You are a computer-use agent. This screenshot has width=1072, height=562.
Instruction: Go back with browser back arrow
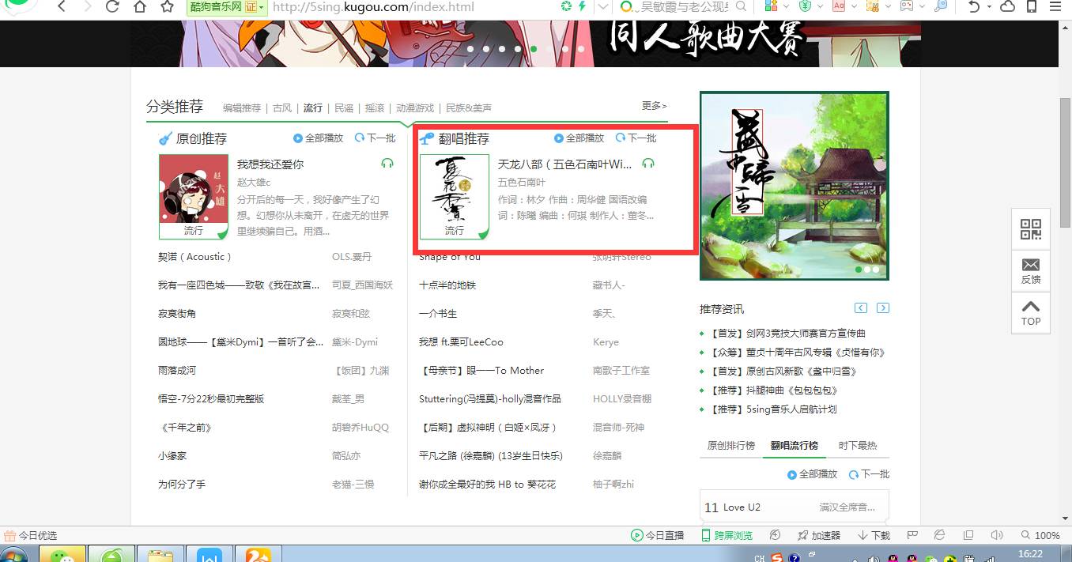(x=62, y=7)
